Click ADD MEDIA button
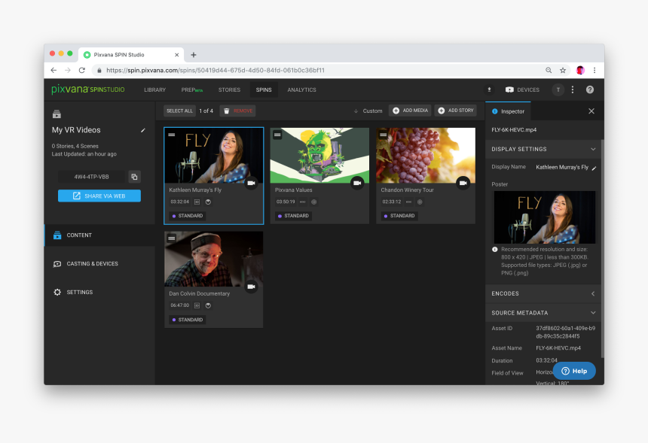This screenshot has height=443, width=648. point(410,111)
